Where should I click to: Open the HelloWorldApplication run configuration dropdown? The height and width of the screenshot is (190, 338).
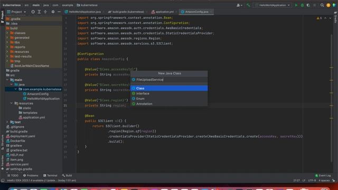[273, 5]
